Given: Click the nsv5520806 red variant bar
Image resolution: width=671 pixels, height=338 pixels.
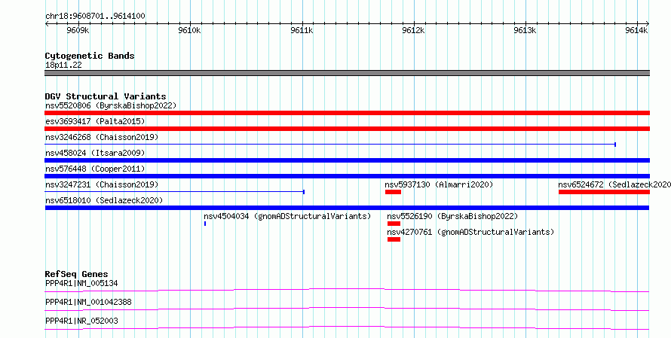Looking at the screenshot, I should pos(347,113).
